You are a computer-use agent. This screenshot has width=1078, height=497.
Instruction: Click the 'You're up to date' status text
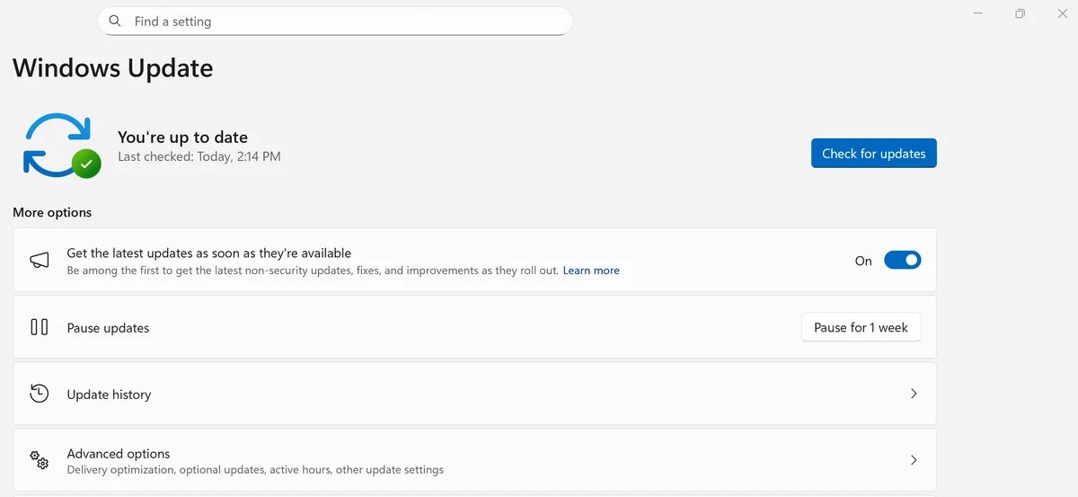182,138
